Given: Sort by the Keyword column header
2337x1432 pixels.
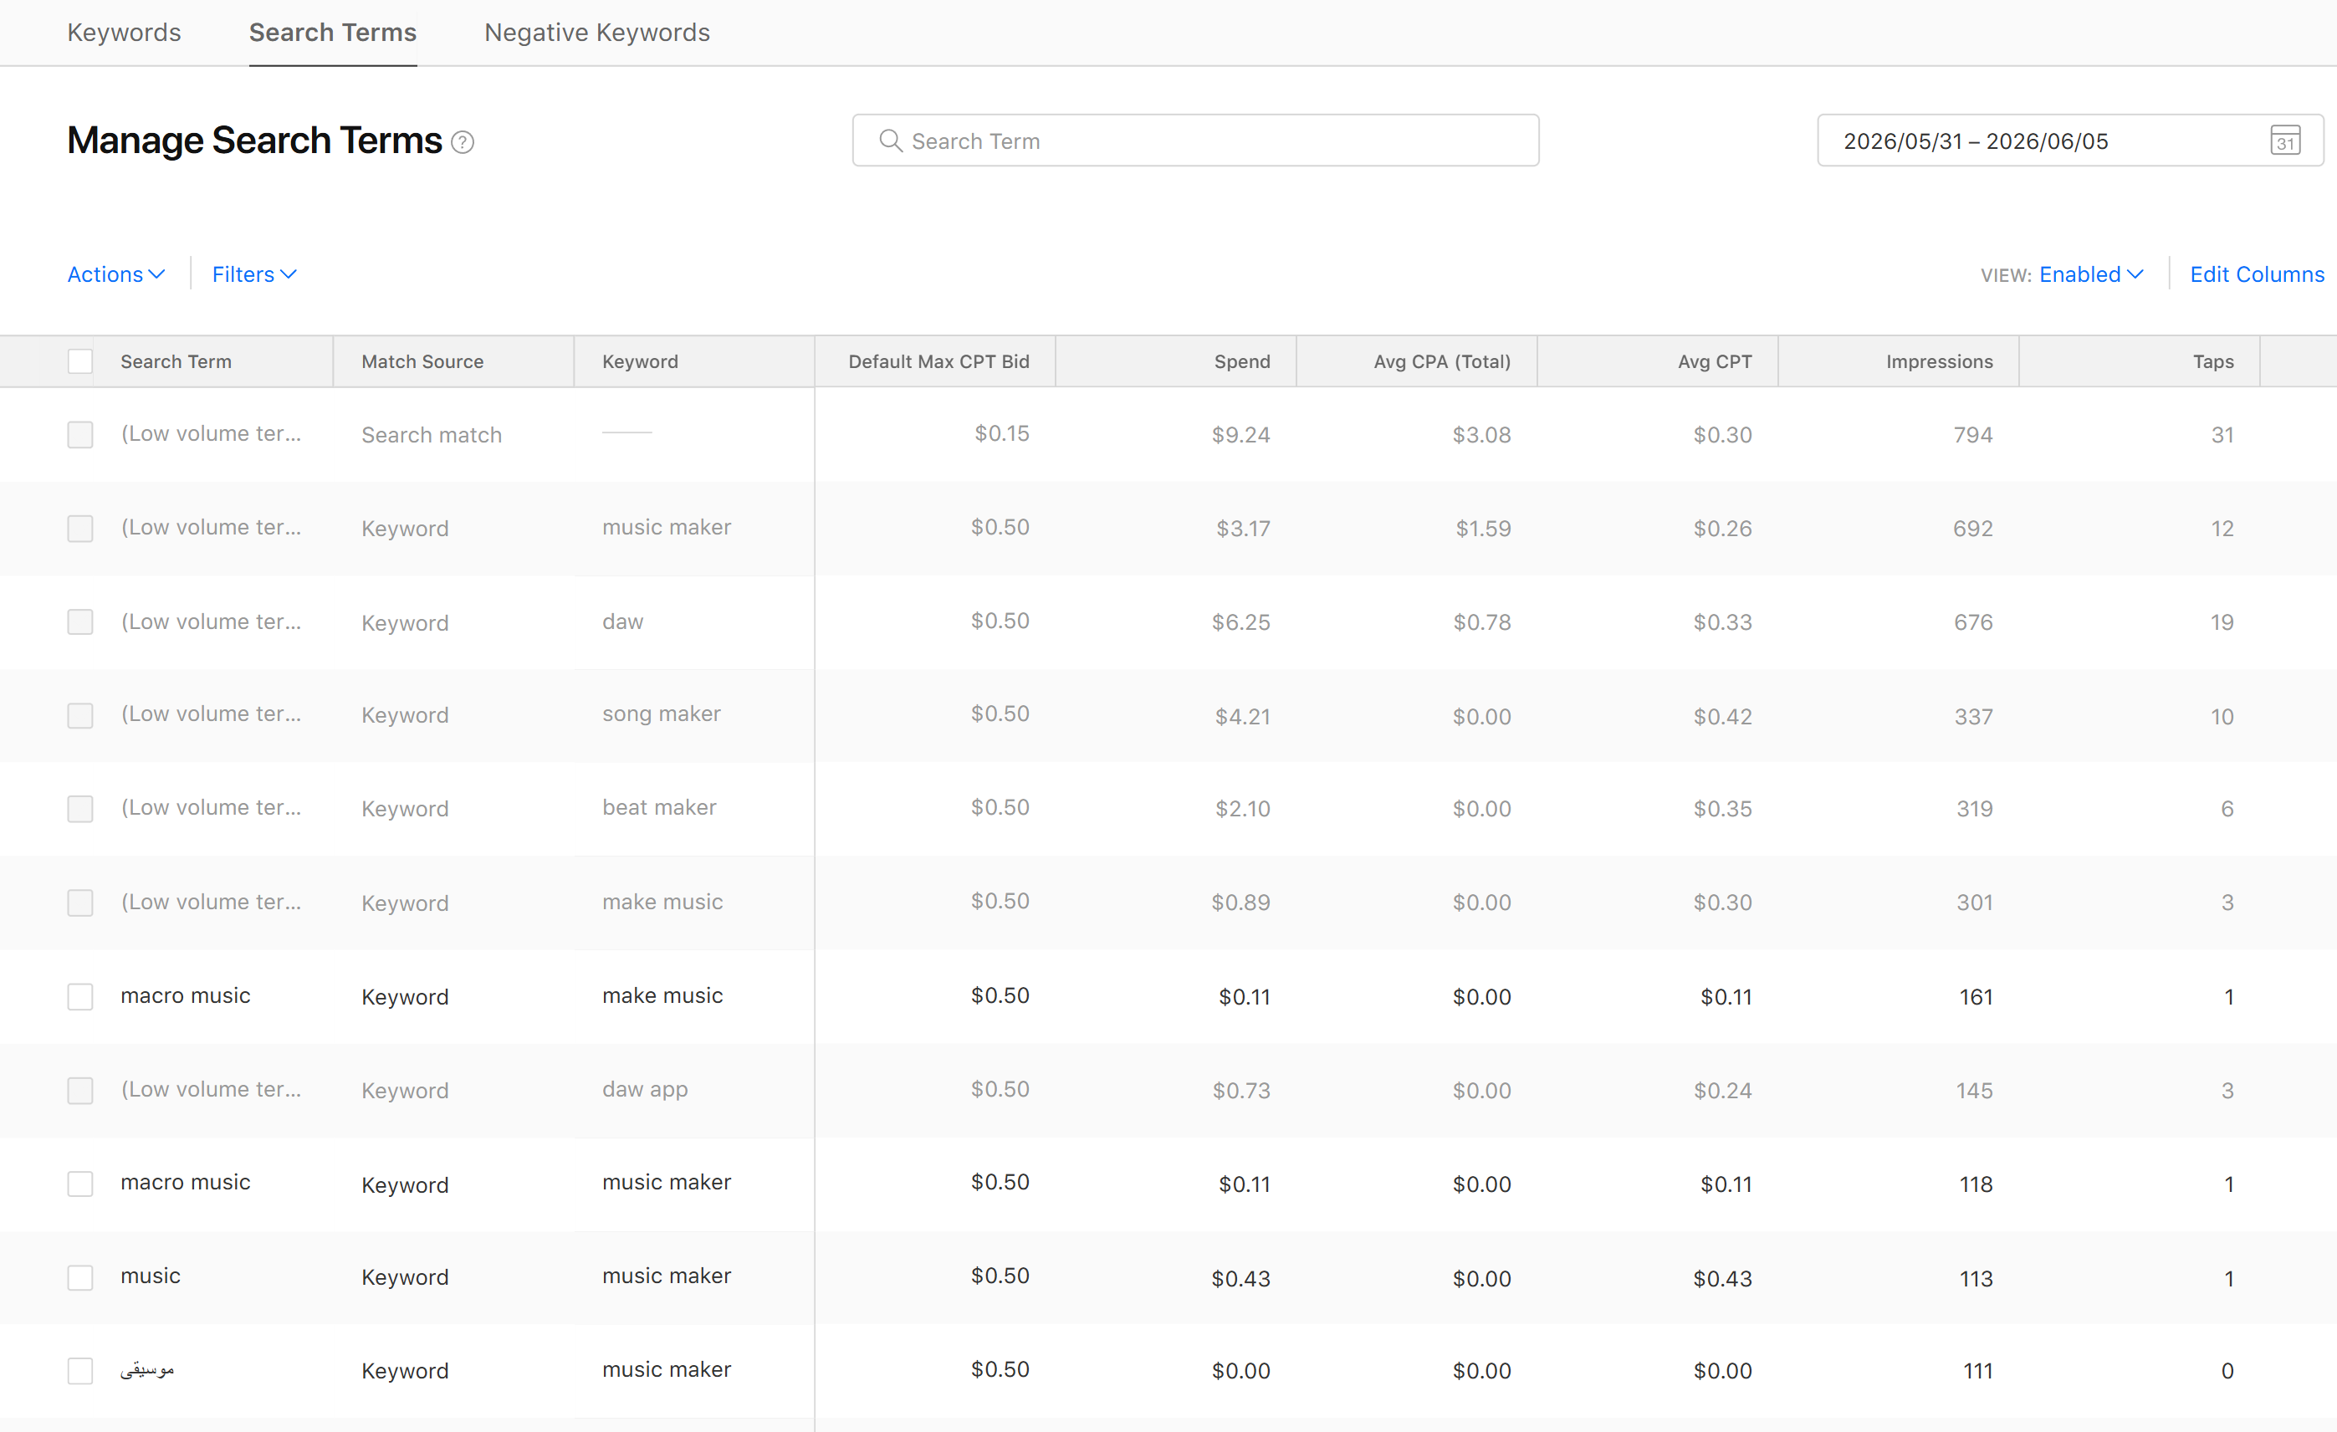Looking at the screenshot, I should [640, 361].
